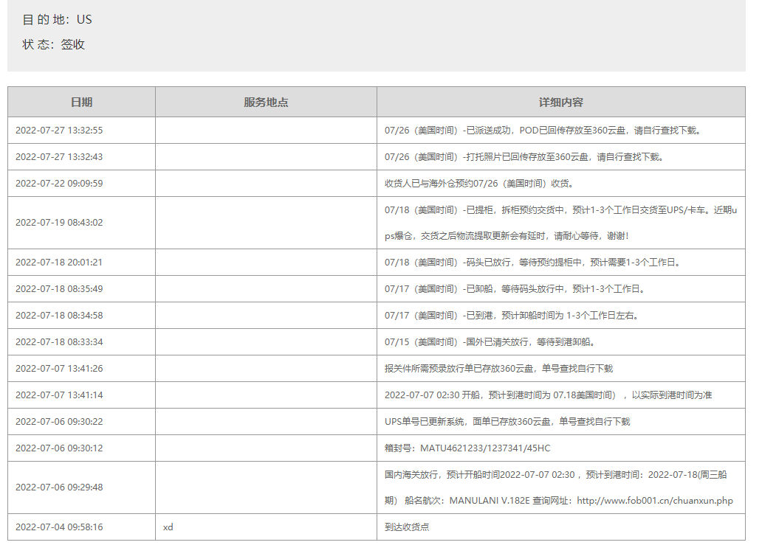Click the 报关件所需预录放行单 entry
Screen dimensions: 762x545
(x=498, y=369)
